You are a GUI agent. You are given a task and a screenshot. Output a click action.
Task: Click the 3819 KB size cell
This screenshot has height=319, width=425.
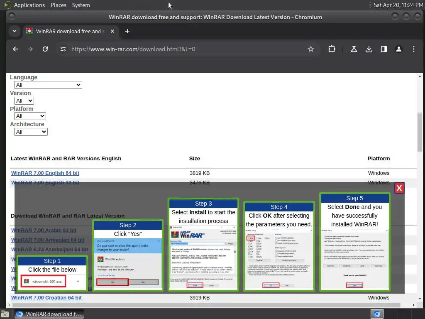point(200,173)
